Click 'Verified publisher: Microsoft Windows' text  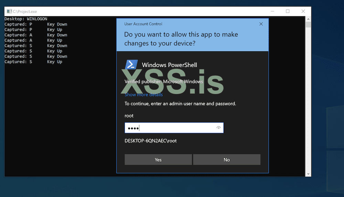tap(164, 82)
